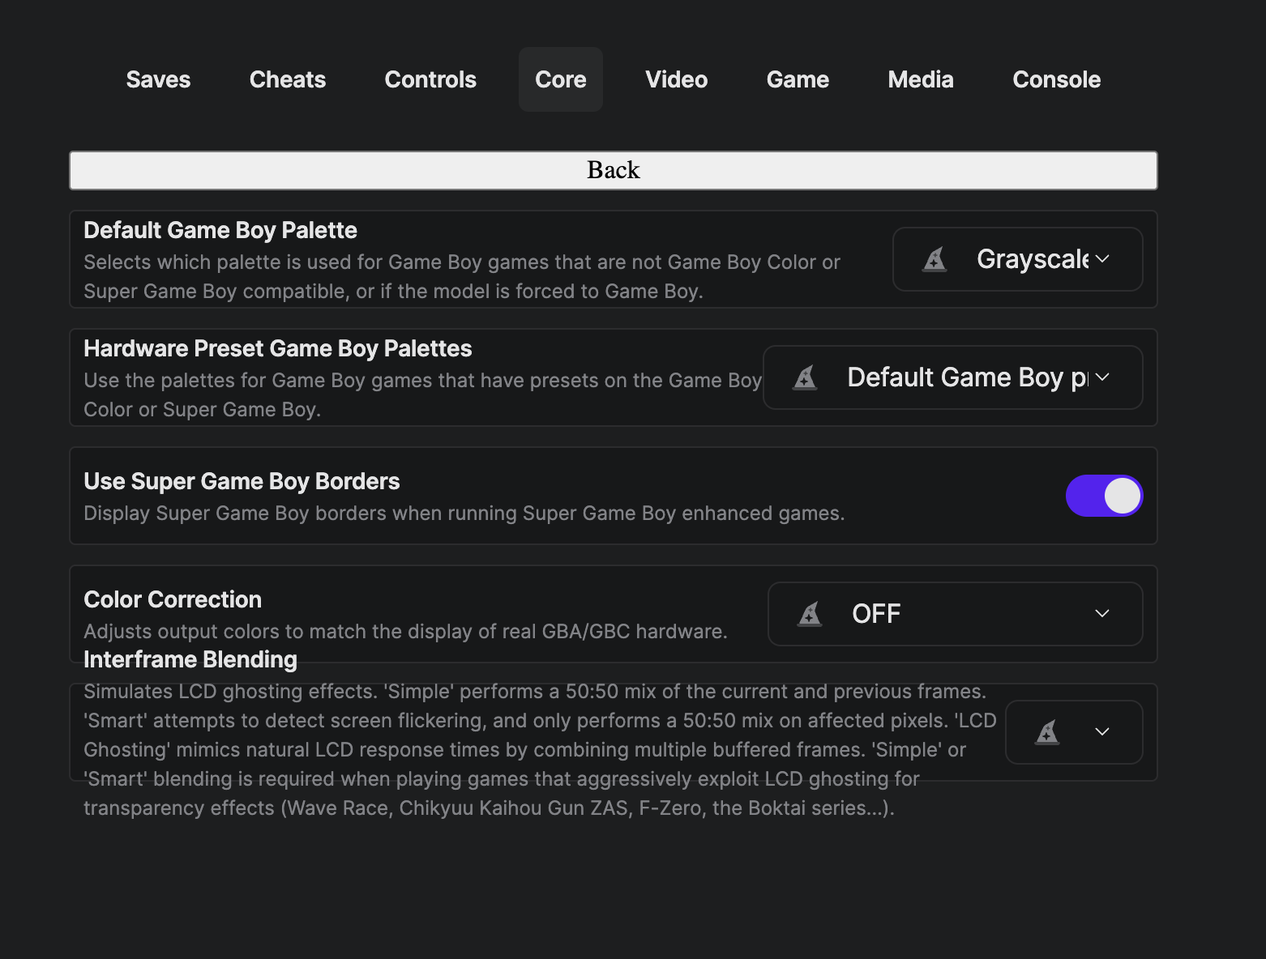Open the Default Game Boy preset dropdown arrow
This screenshot has width=1266, height=959.
(1102, 377)
